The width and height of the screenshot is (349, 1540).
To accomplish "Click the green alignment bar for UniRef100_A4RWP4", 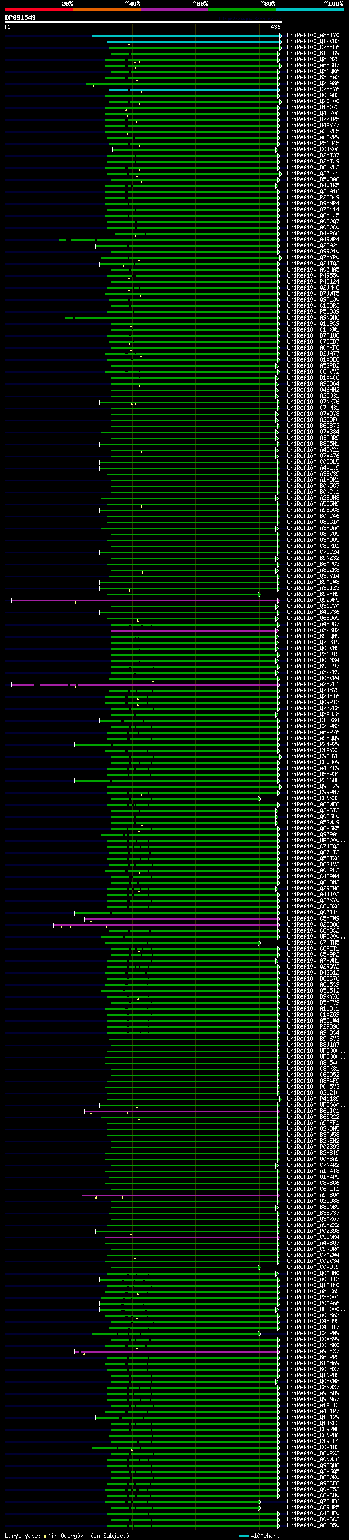I will point(170,240).
